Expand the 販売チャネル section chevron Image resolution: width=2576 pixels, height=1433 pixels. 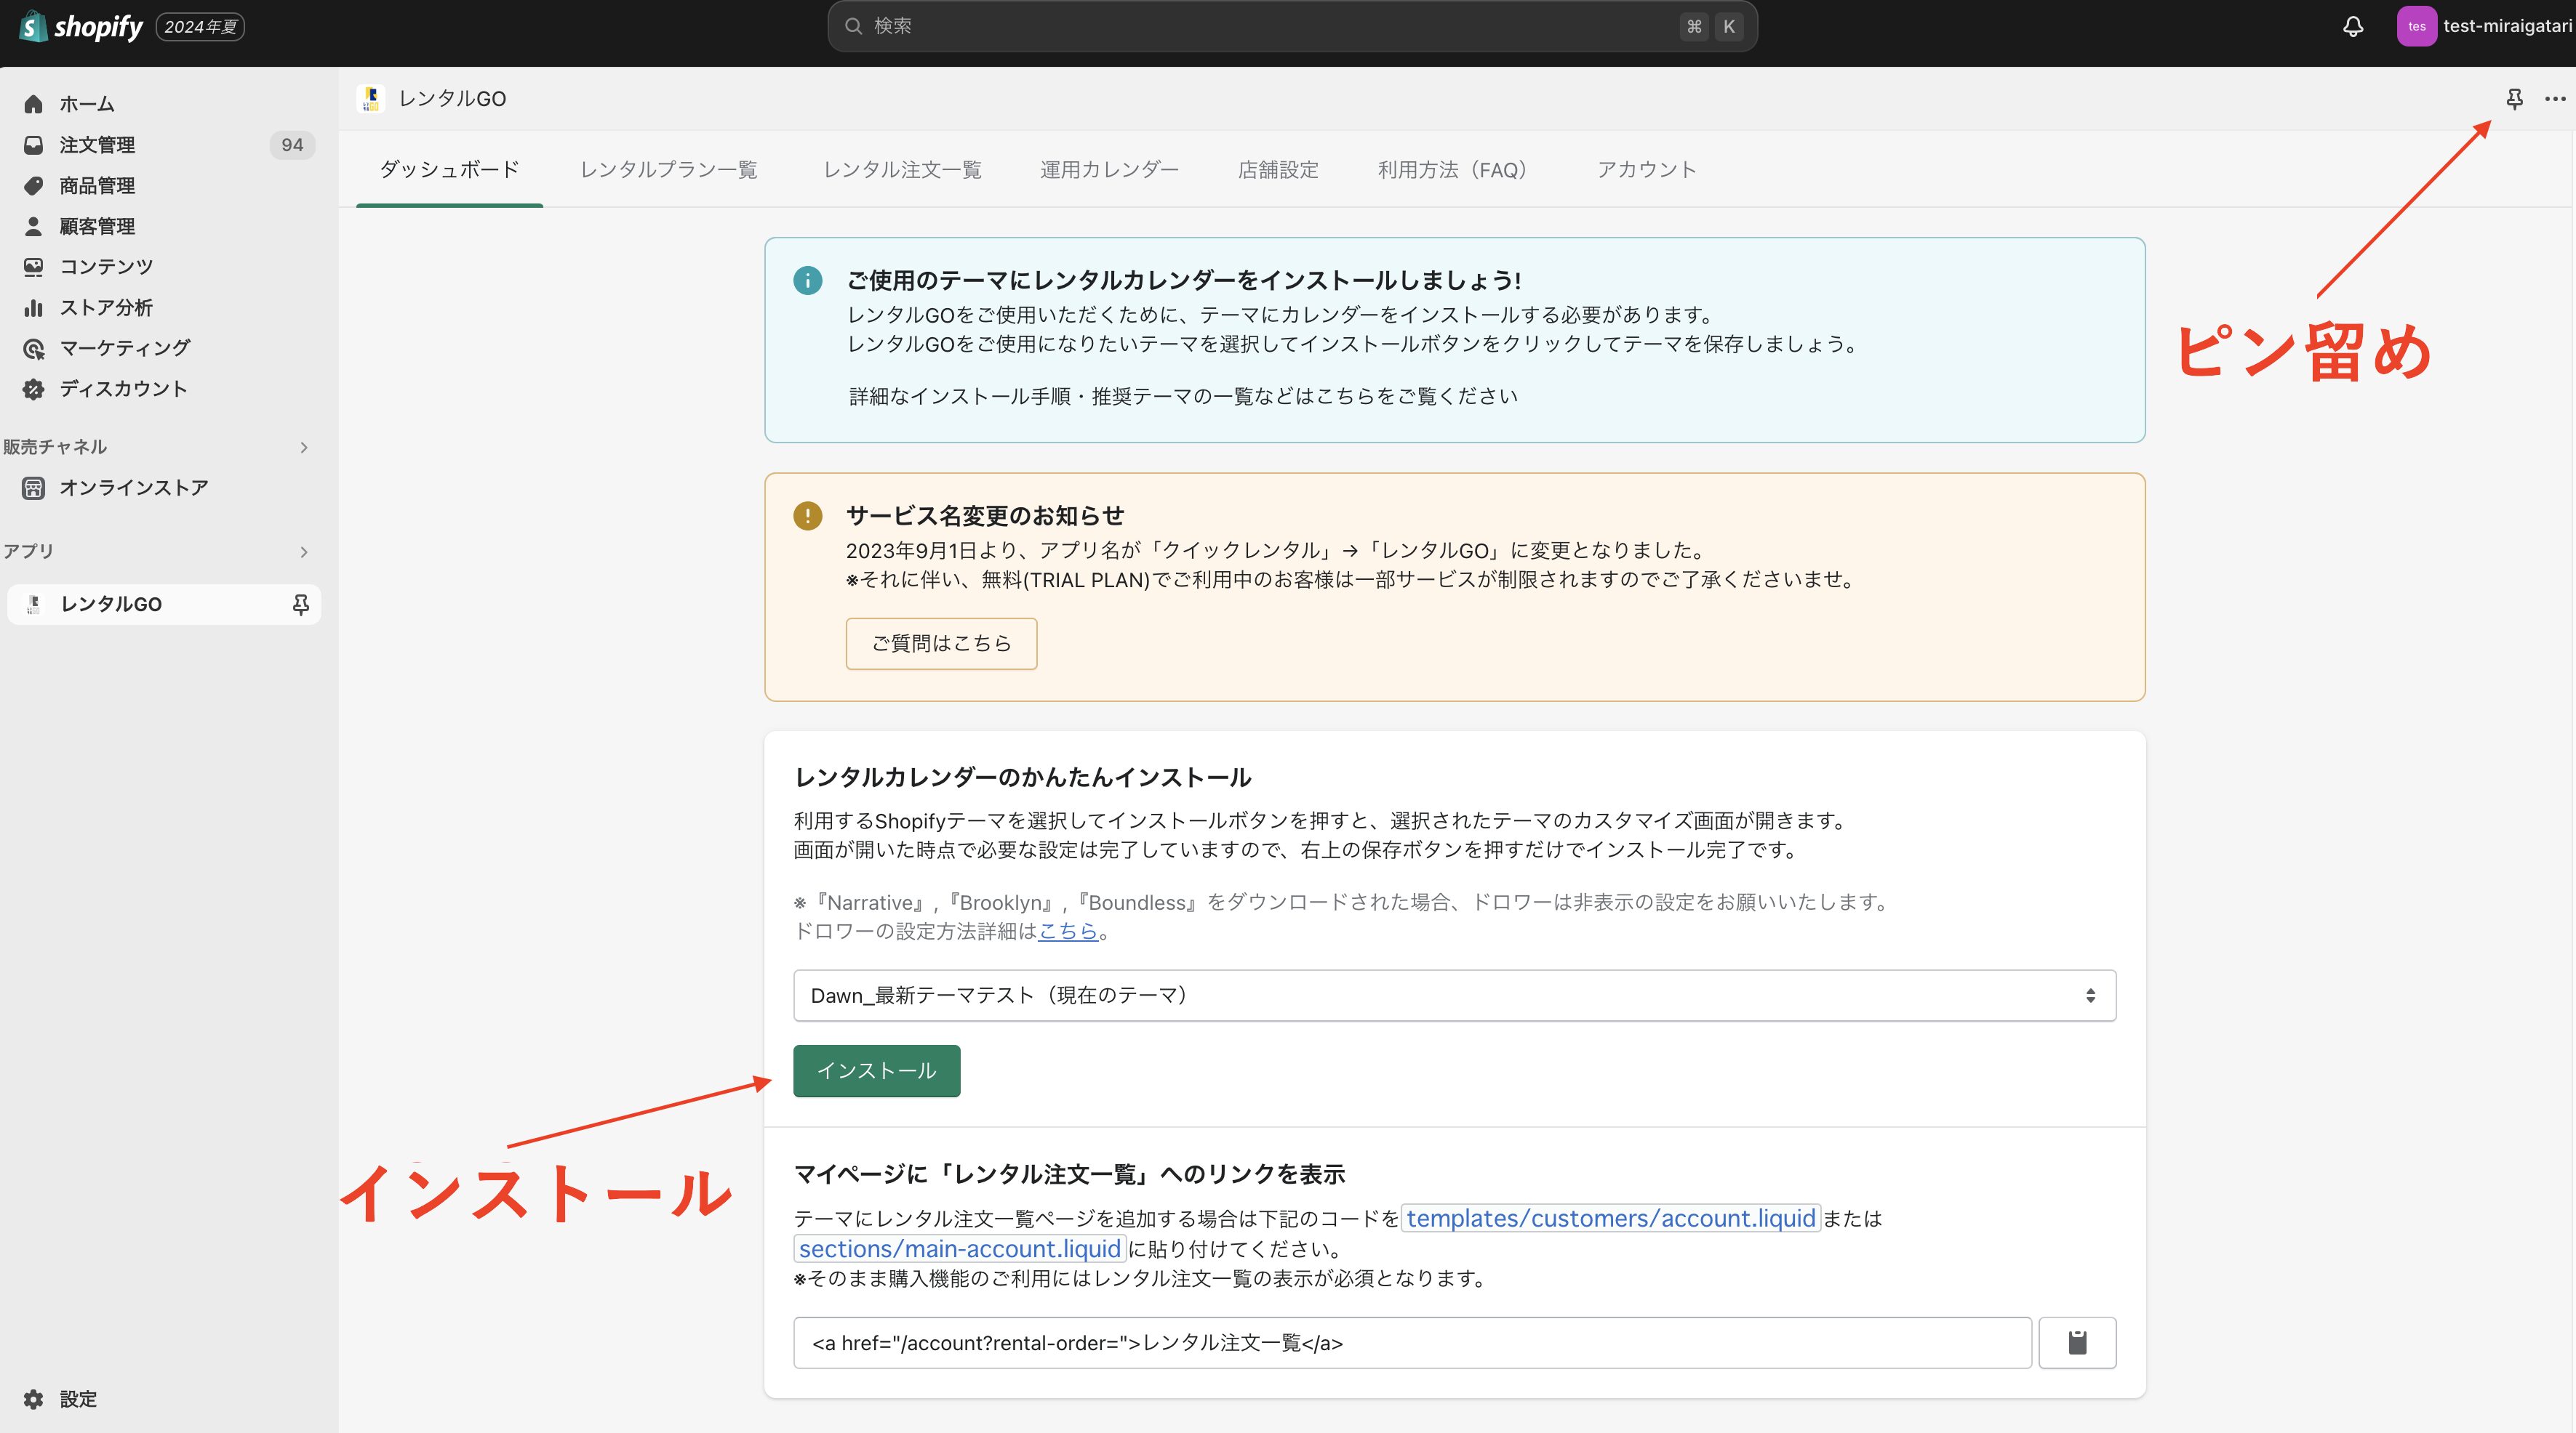(304, 448)
